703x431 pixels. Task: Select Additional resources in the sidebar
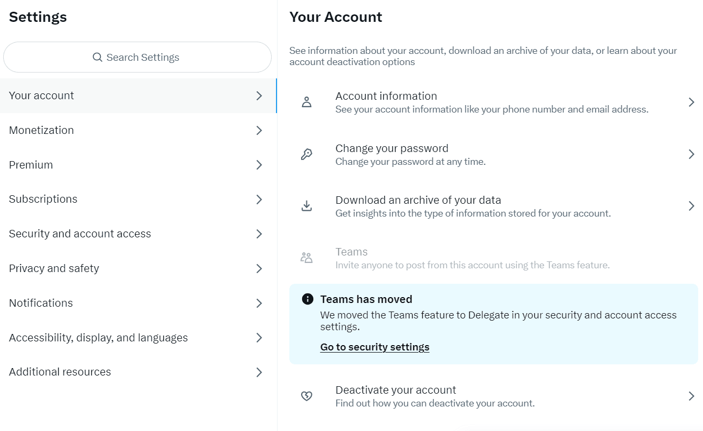coord(138,372)
